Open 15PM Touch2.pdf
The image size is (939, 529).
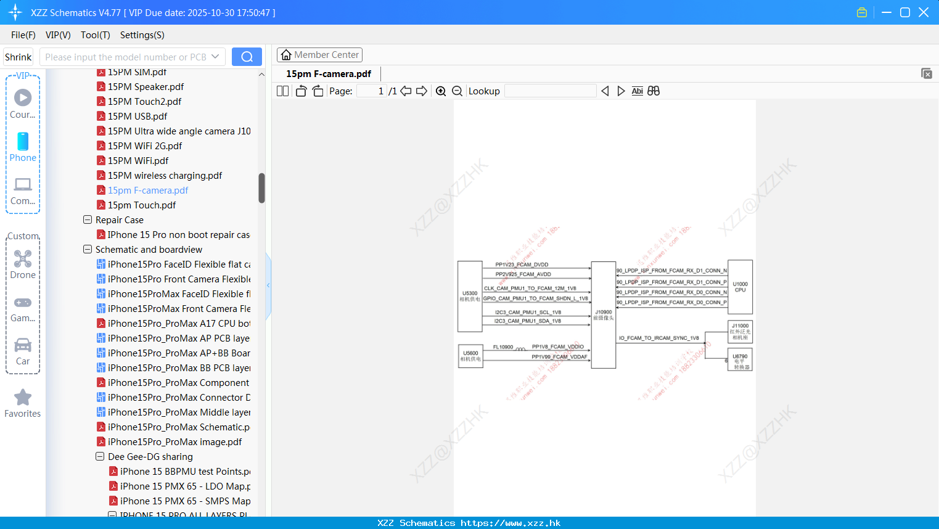pos(139,101)
